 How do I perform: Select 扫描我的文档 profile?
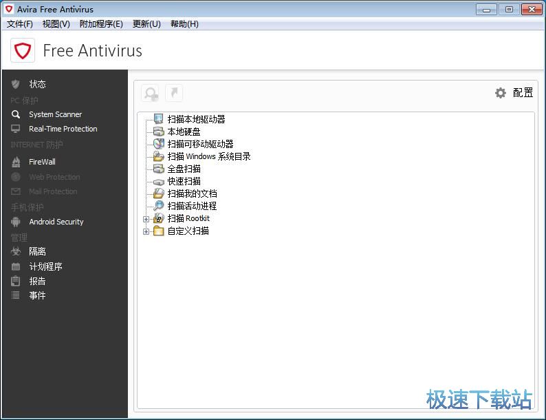pos(193,193)
